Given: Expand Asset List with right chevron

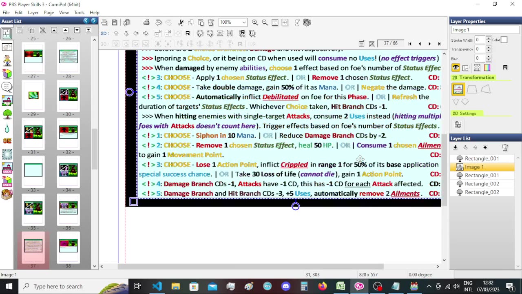Looking at the screenshot, I should (93, 21).
